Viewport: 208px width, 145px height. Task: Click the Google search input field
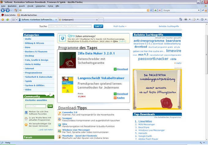[x=180, y=10]
